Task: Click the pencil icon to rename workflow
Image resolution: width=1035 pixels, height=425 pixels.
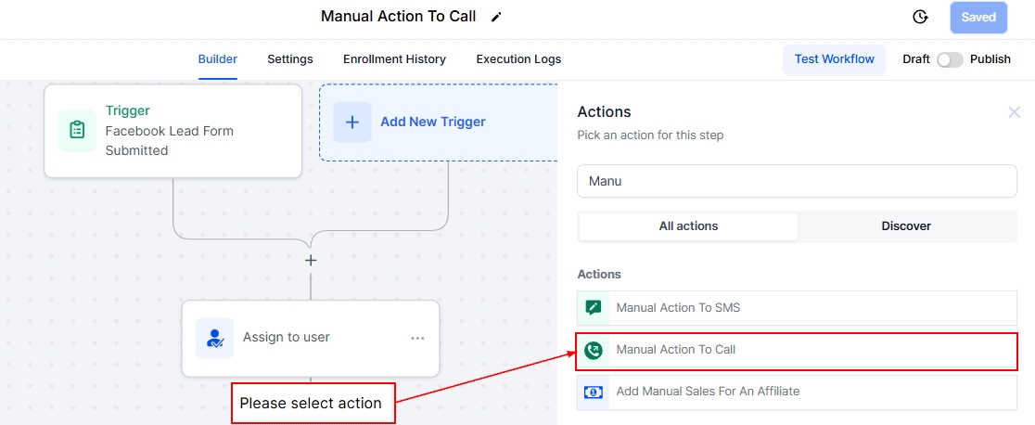Action: (x=496, y=17)
